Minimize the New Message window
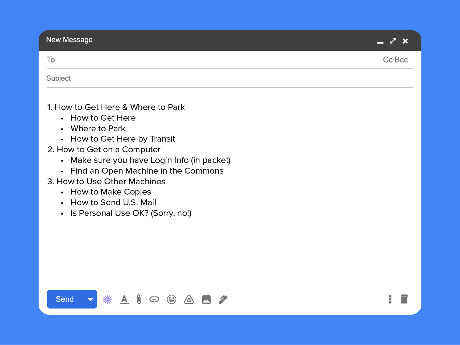This screenshot has height=345, width=460. point(381,42)
